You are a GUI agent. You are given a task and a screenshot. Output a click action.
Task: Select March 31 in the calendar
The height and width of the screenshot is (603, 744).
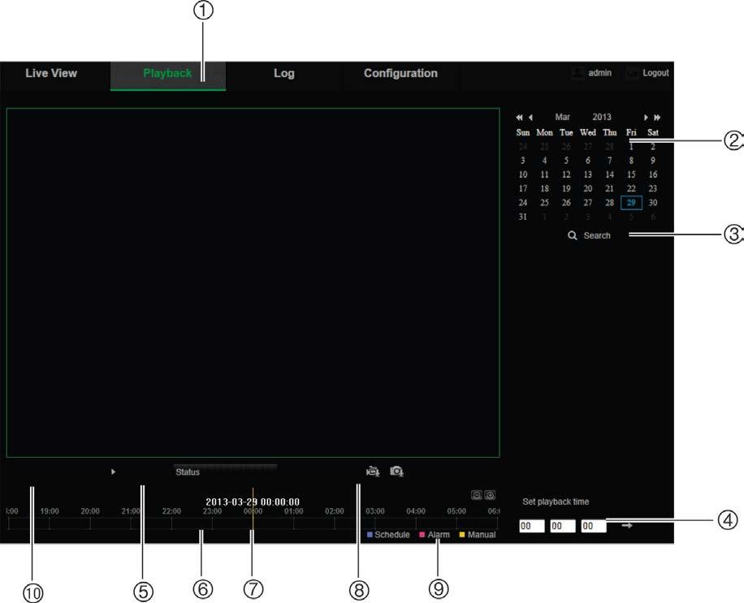click(522, 217)
